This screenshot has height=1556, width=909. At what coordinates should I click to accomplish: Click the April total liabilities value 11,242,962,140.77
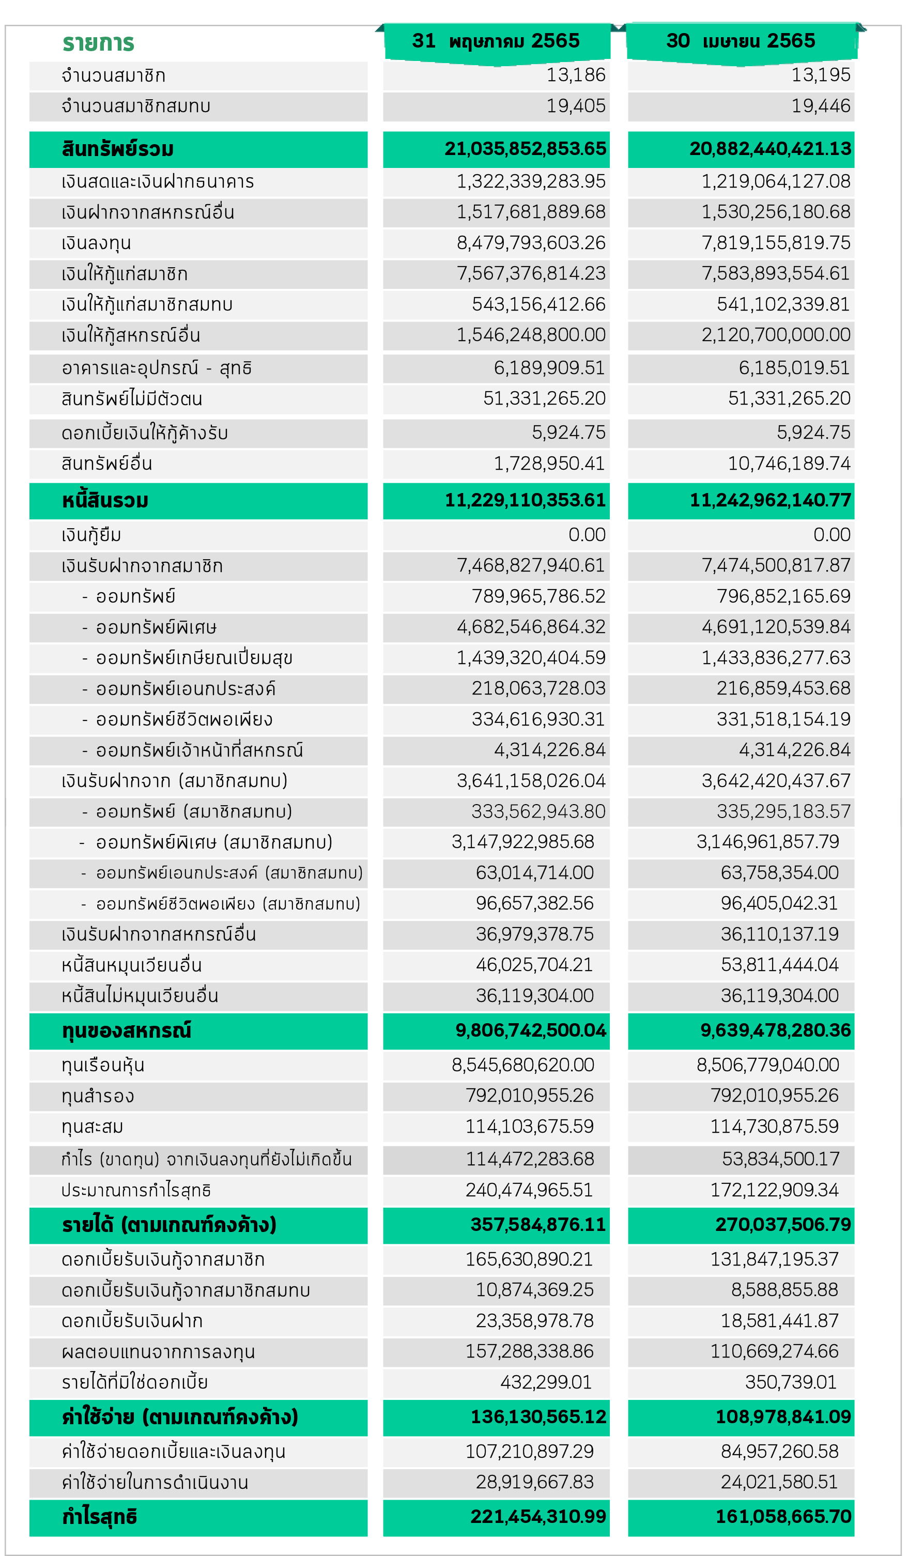coord(770,500)
